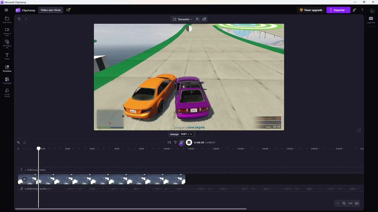Click the auto-compose sparkle timeline icon
The width and height of the screenshot is (378, 212).
[18, 143]
